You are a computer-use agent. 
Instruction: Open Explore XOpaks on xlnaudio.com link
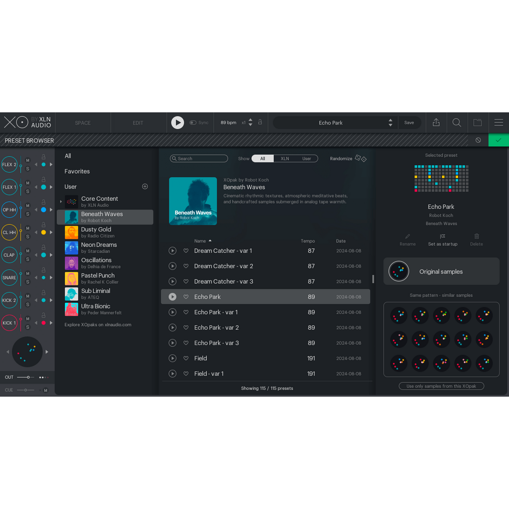point(98,325)
